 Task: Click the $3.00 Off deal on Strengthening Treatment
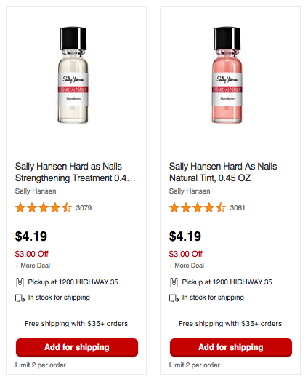[32, 254]
